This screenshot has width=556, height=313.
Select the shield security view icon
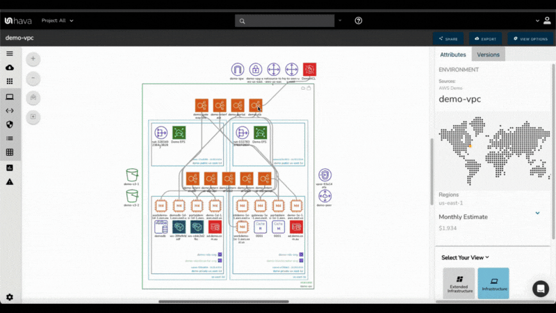click(x=10, y=125)
